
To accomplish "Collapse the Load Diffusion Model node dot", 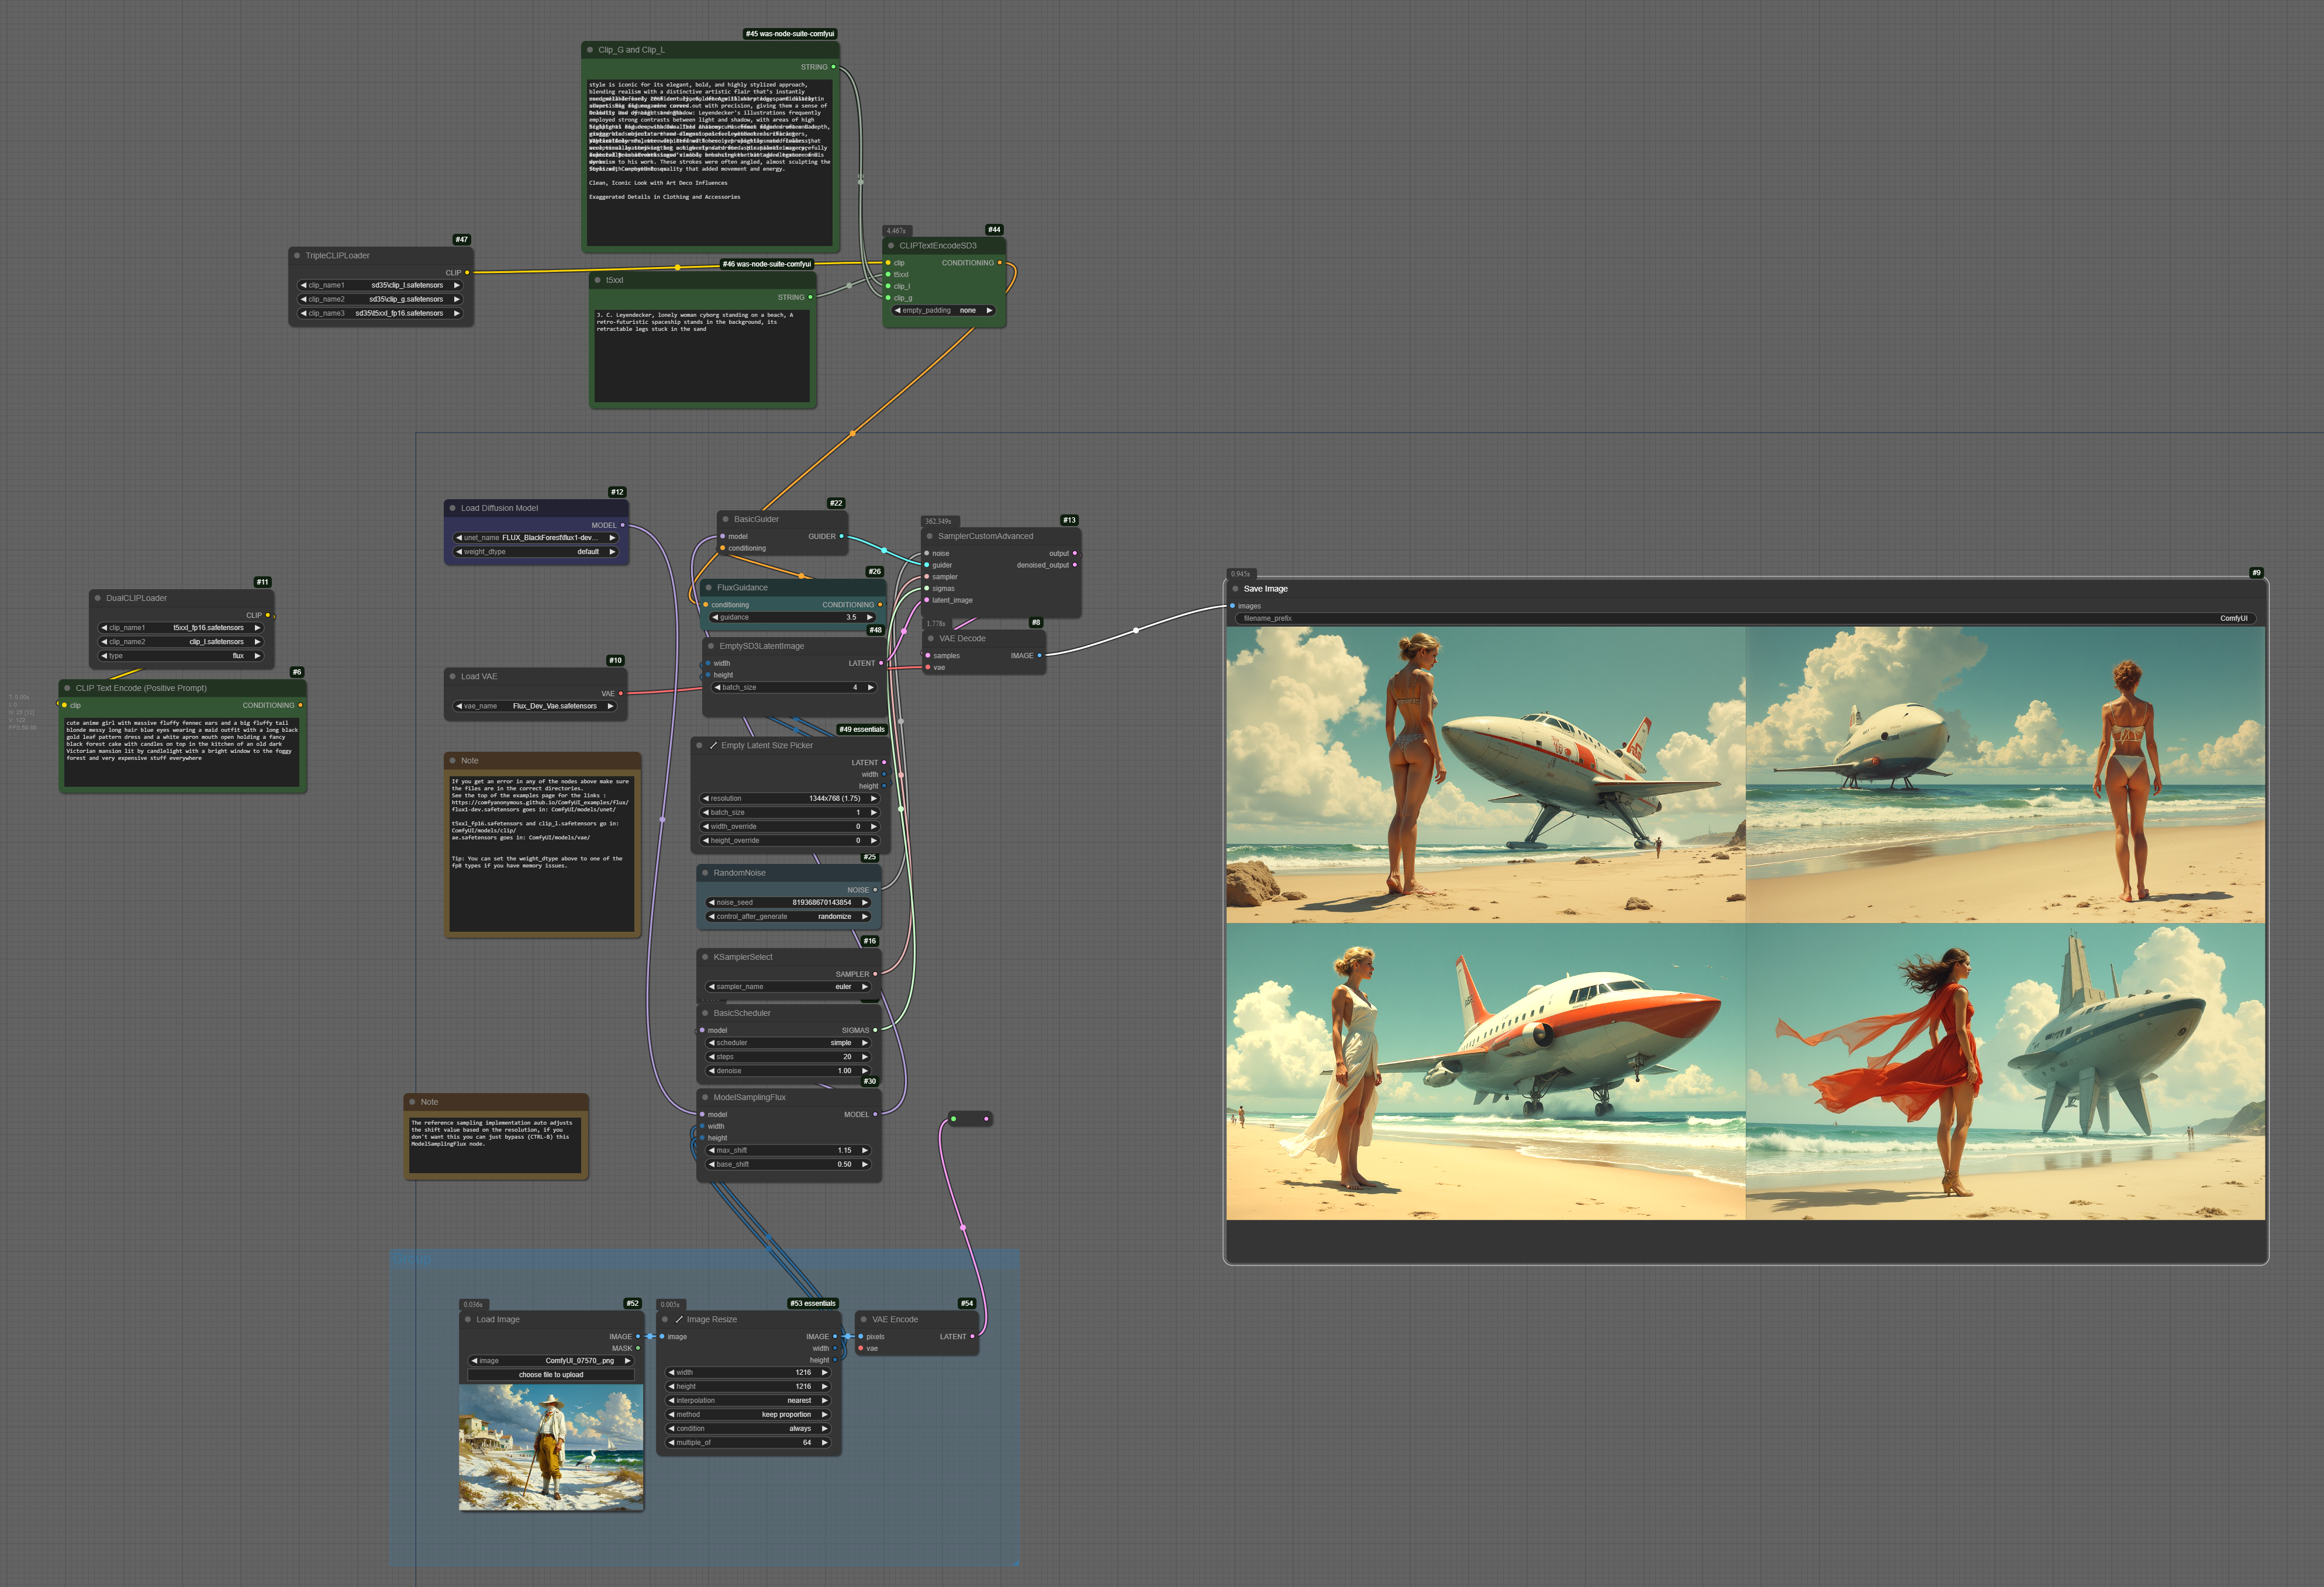I will click(453, 508).
